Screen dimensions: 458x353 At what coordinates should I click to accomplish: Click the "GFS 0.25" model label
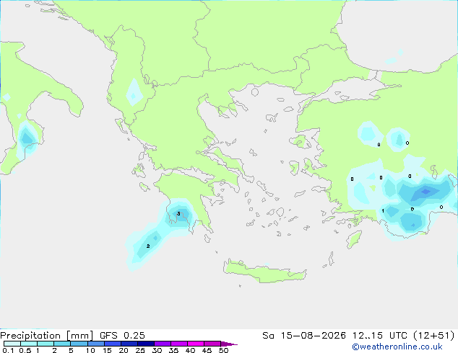pos(122,336)
